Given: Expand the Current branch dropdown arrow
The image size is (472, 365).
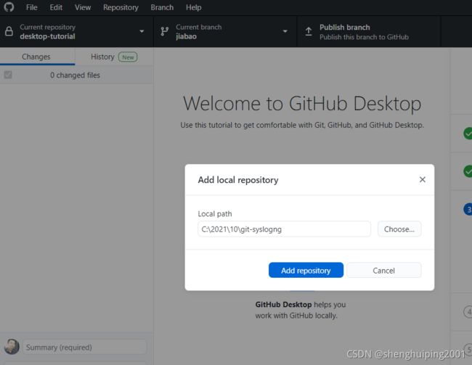Looking at the screenshot, I should point(285,31).
